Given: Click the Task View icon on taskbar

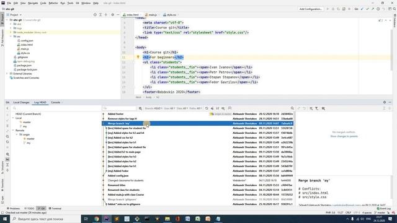Looking at the screenshot, I should (86, 219).
